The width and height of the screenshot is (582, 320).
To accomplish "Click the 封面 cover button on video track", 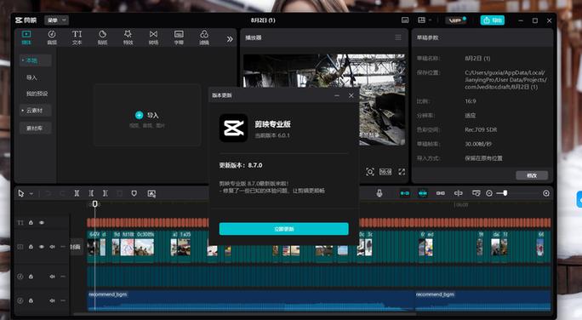I will tap(76, 247).
